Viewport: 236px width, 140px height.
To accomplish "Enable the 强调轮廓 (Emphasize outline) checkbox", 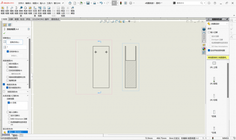I will [7, 80].
